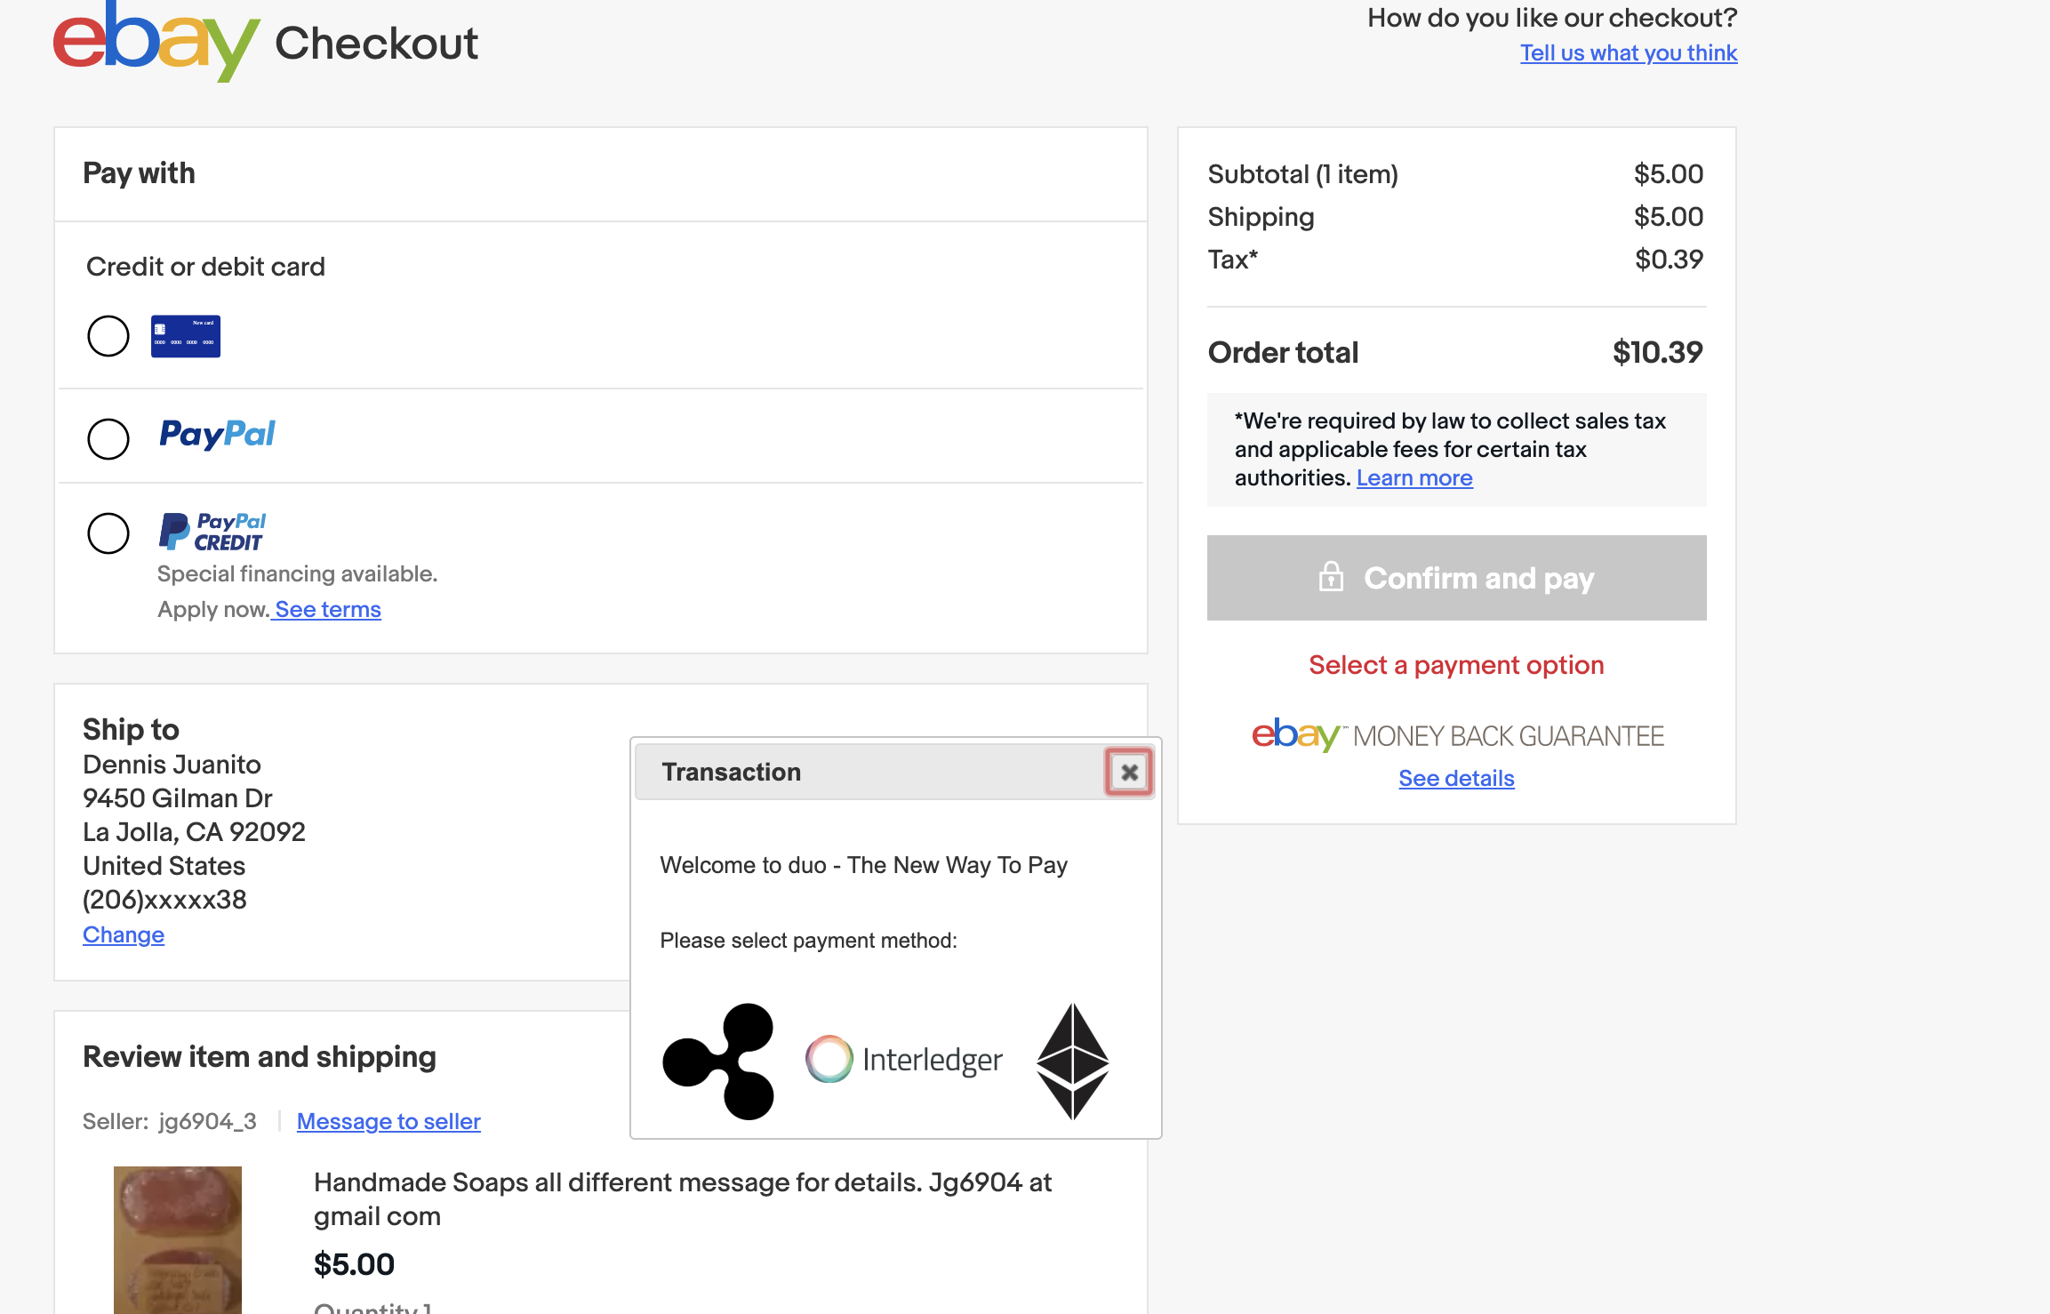
Task: Click the eBay Money Back Guarantee logo
Action: click(1456, 736)
